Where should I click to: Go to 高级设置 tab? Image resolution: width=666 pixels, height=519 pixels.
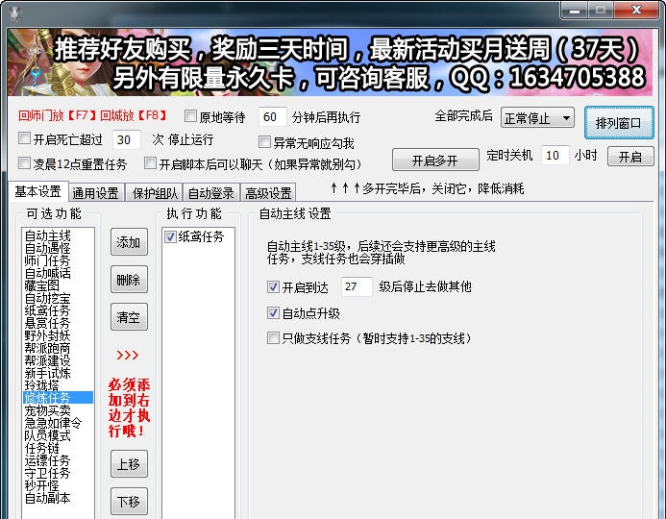268,193
